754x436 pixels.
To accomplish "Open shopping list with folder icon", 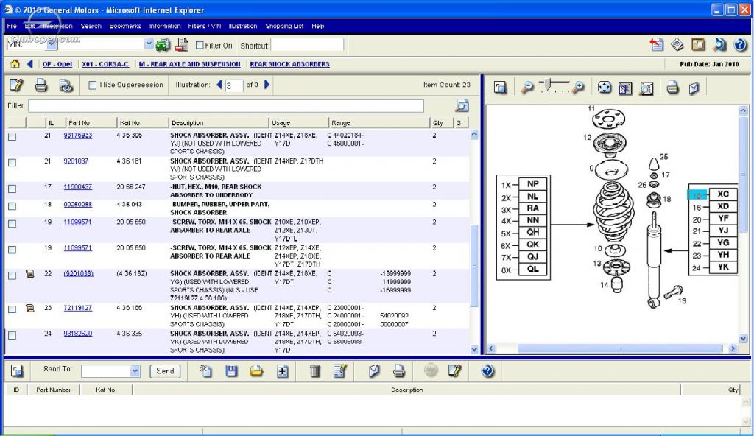I will click(x=256, y=370).
